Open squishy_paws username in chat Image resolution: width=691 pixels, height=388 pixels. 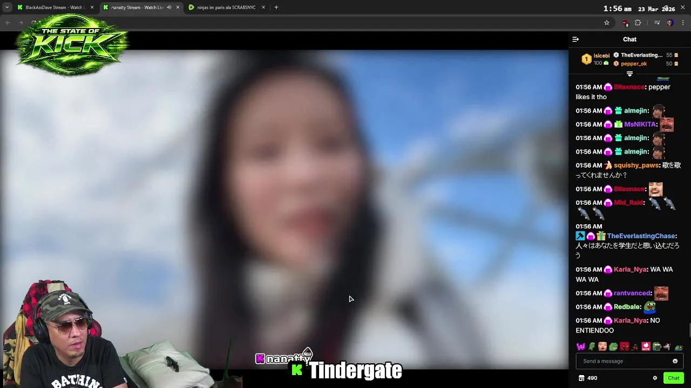[x=636, y=165]
